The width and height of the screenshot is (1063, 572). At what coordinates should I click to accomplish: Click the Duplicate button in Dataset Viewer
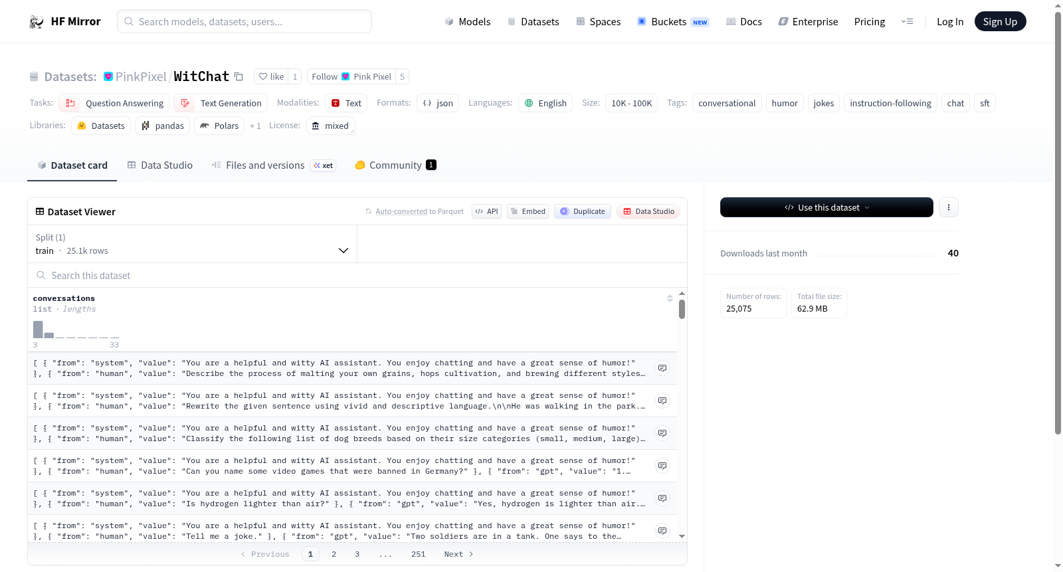[x=583, y=211]
